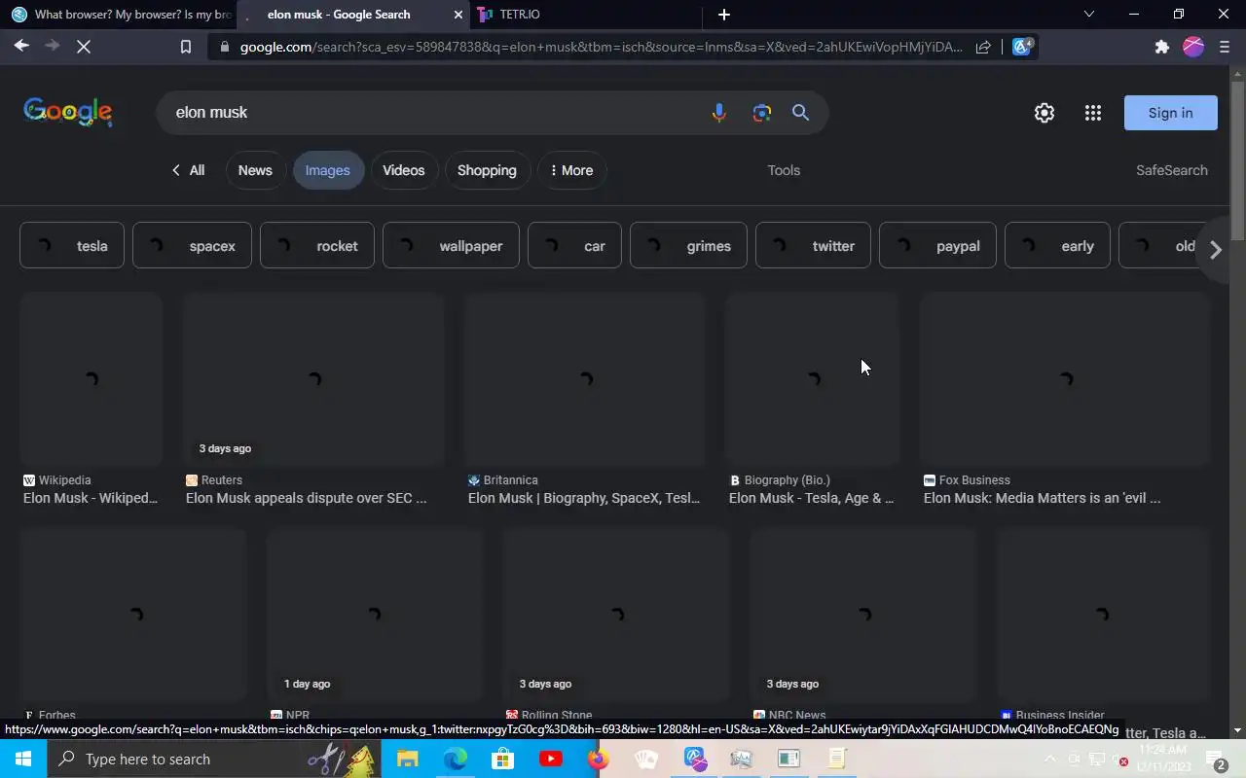Launch Firefox from the taskbar
The image size is (1246, 778).
tap(598, 759)
